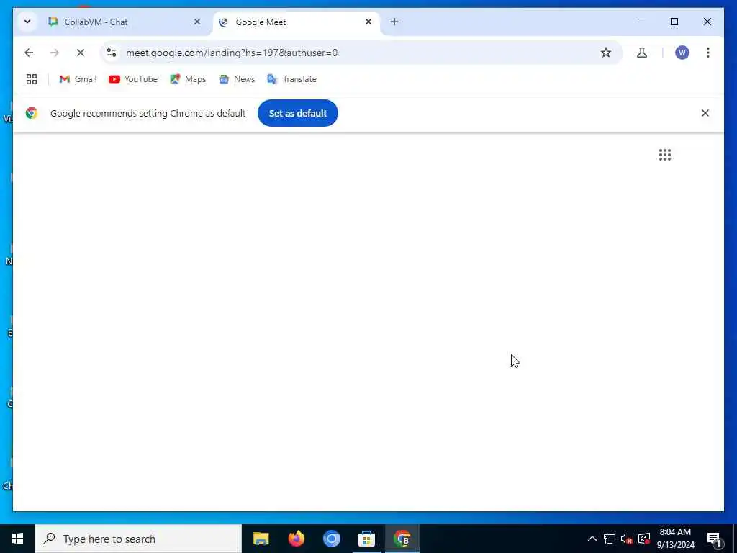Image resolution: width=737 pixels, height=553 pixels.
Task: Click the forward navigation arrow
Action: point(55,53)
